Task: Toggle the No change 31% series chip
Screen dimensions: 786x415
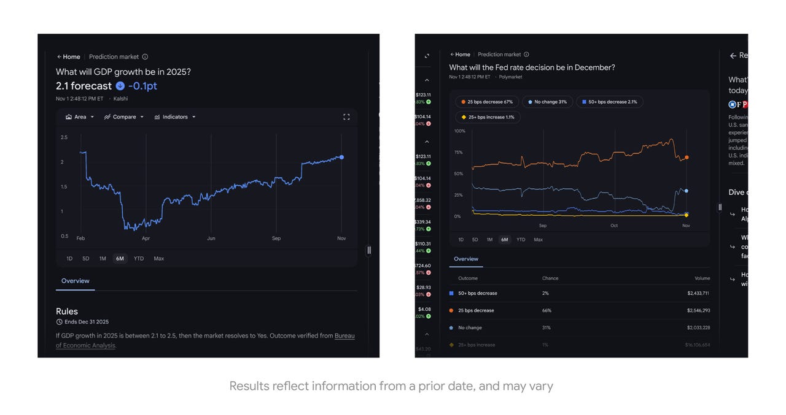Action: 547,102
